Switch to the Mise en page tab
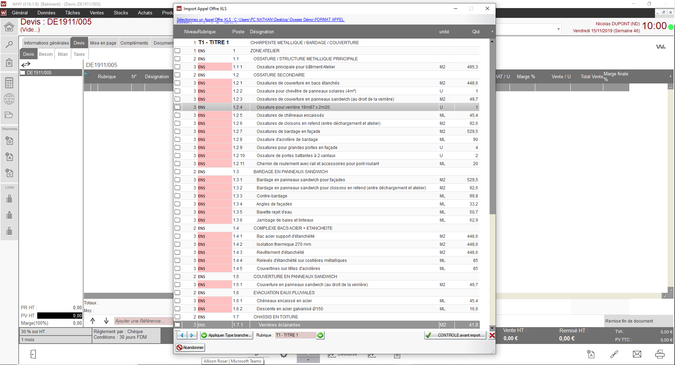This screenshot has height=365, width=675. pyautogui.click(x=103, y=43)
